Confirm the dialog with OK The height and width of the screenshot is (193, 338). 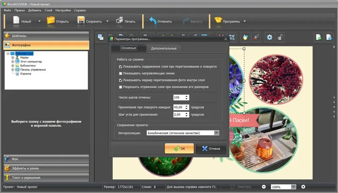pos(179,148)
